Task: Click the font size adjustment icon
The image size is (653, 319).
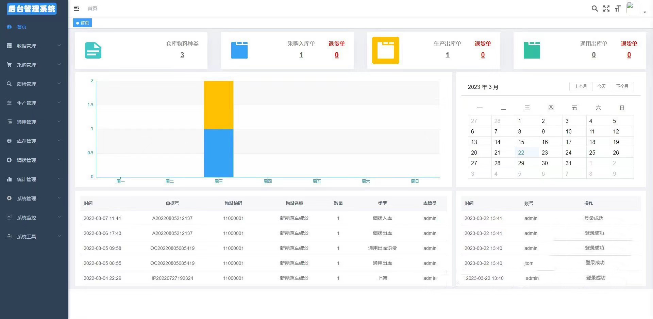Action: tap(618, 9)
